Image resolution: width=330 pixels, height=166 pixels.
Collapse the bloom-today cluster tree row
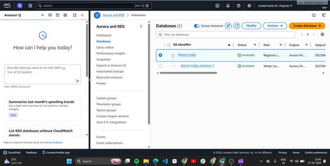click(173, 55)
